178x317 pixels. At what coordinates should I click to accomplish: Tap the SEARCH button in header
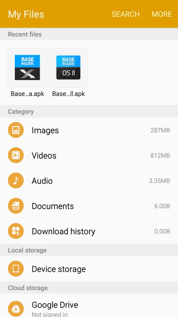[x=126, y=14]
